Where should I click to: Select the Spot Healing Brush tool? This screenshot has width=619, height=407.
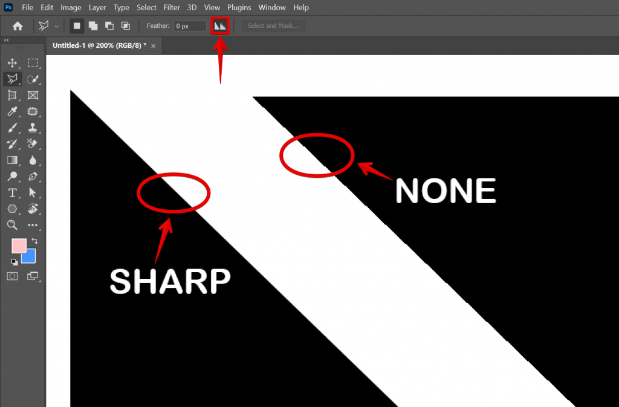click(x=33, y=111)
